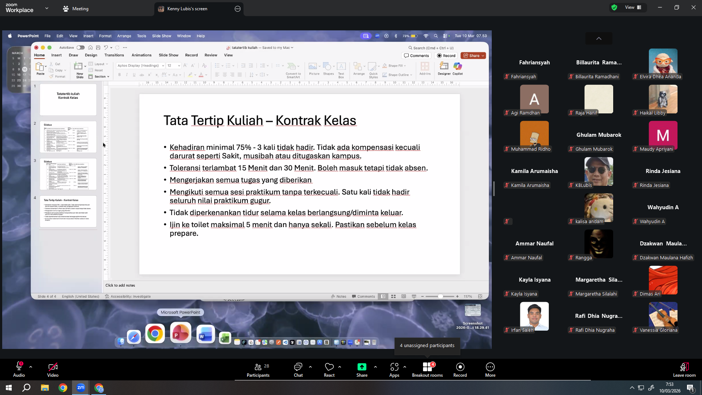Click the Leave room button
This screenshot has width=702, height=395.
(684, 370)
